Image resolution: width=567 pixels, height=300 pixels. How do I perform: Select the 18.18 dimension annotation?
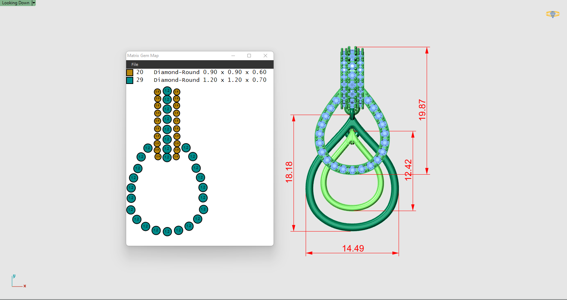coord(289,172)
